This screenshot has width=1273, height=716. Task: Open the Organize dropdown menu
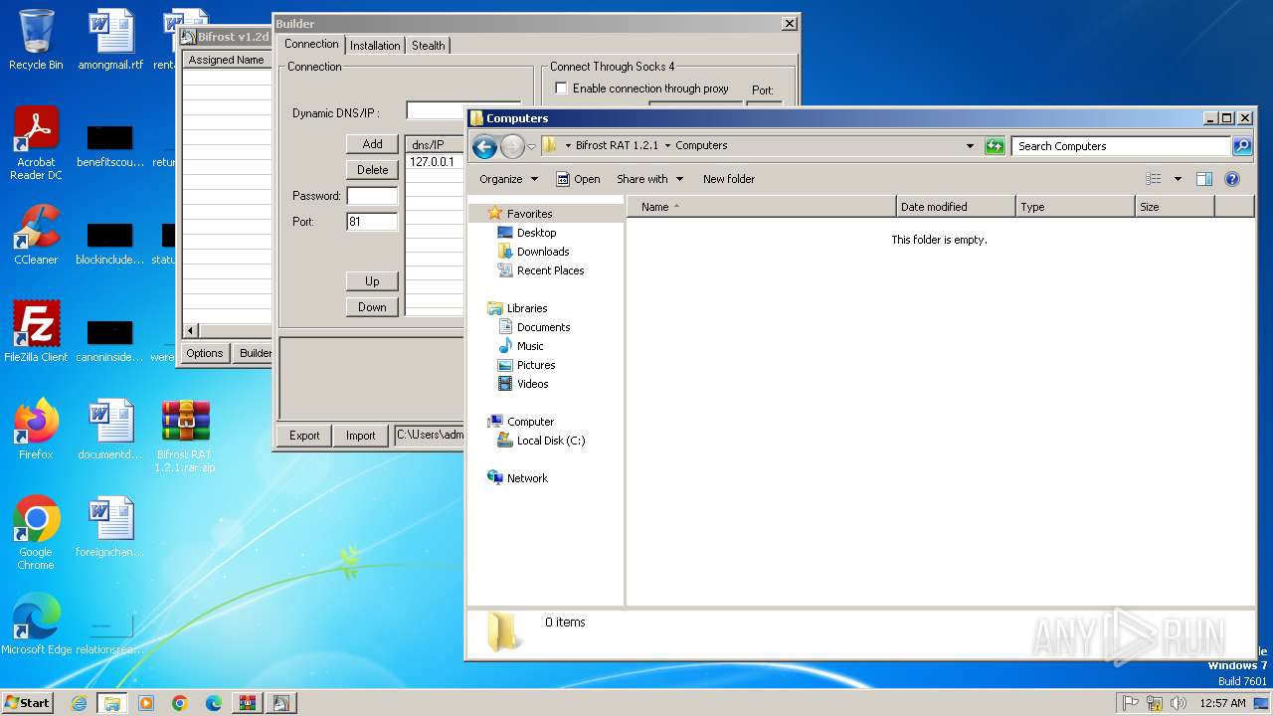click(x=508, y=179)
